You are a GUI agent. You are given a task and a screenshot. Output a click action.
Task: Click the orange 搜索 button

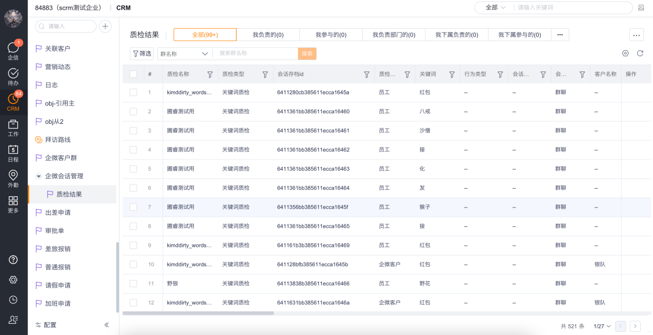coord(307,54)
